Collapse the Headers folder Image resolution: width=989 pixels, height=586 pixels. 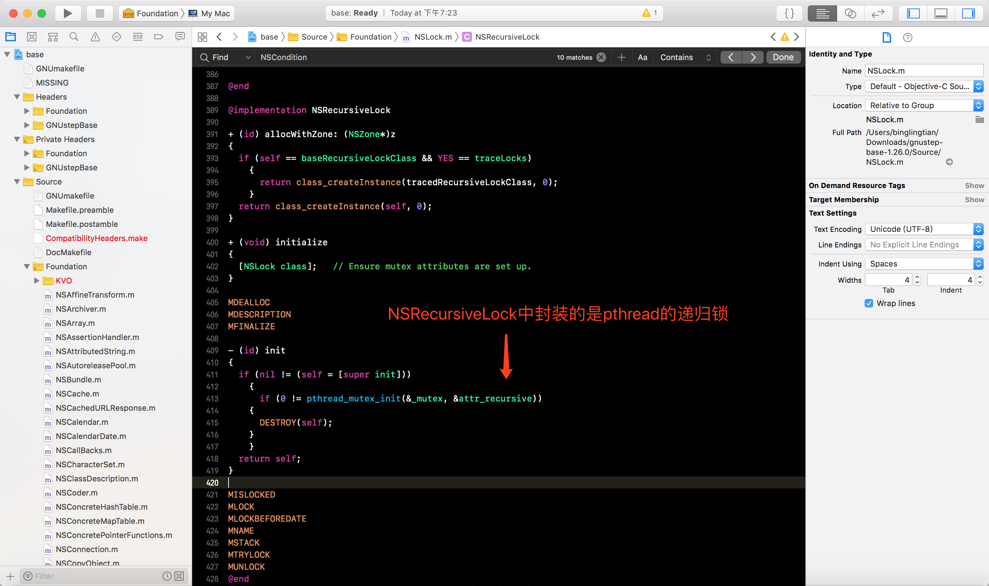[17, 97]
